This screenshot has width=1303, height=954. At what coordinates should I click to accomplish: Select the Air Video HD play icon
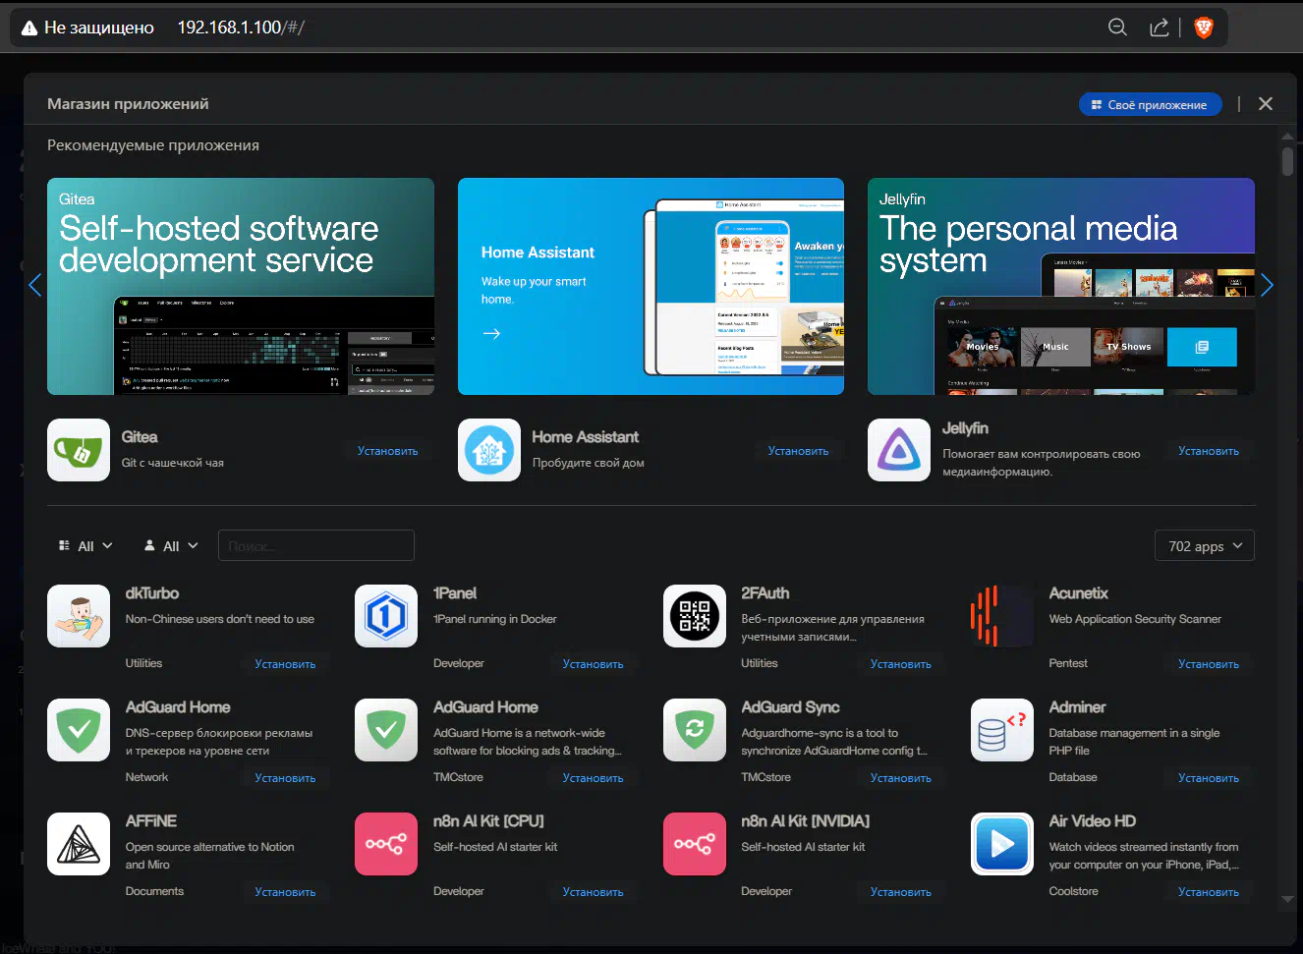[x=1002, y=844]
